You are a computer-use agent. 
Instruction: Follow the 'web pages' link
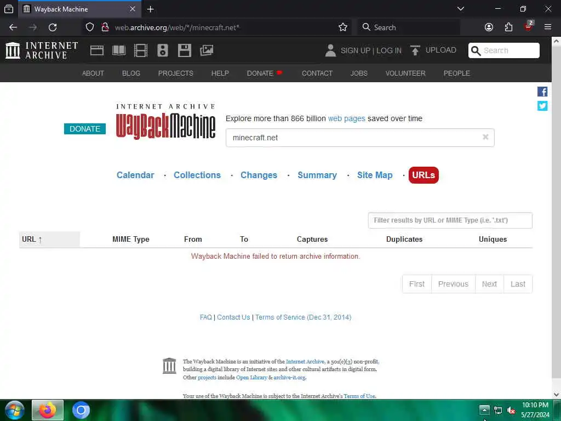(346, 118)
